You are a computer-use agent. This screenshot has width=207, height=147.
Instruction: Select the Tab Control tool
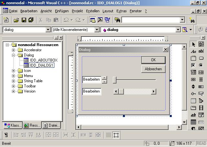(x=193, y=108)
